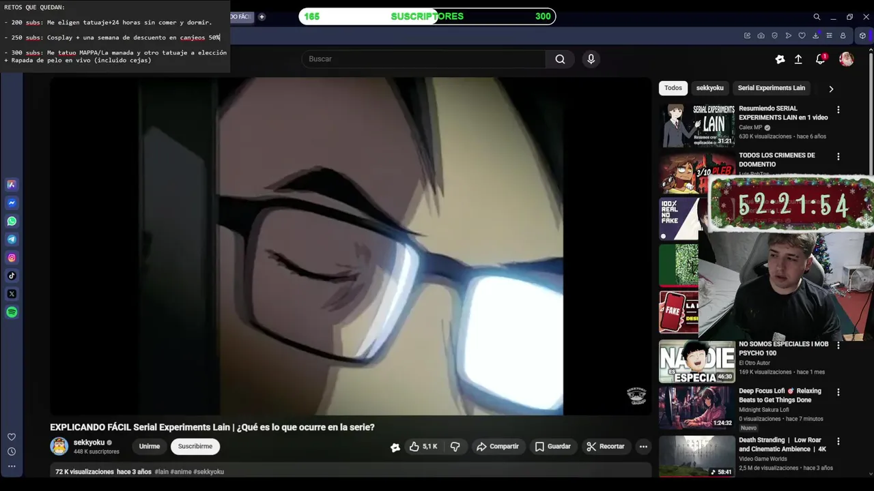Click 'Midnight Sakura Lofi' channel text

763,410
